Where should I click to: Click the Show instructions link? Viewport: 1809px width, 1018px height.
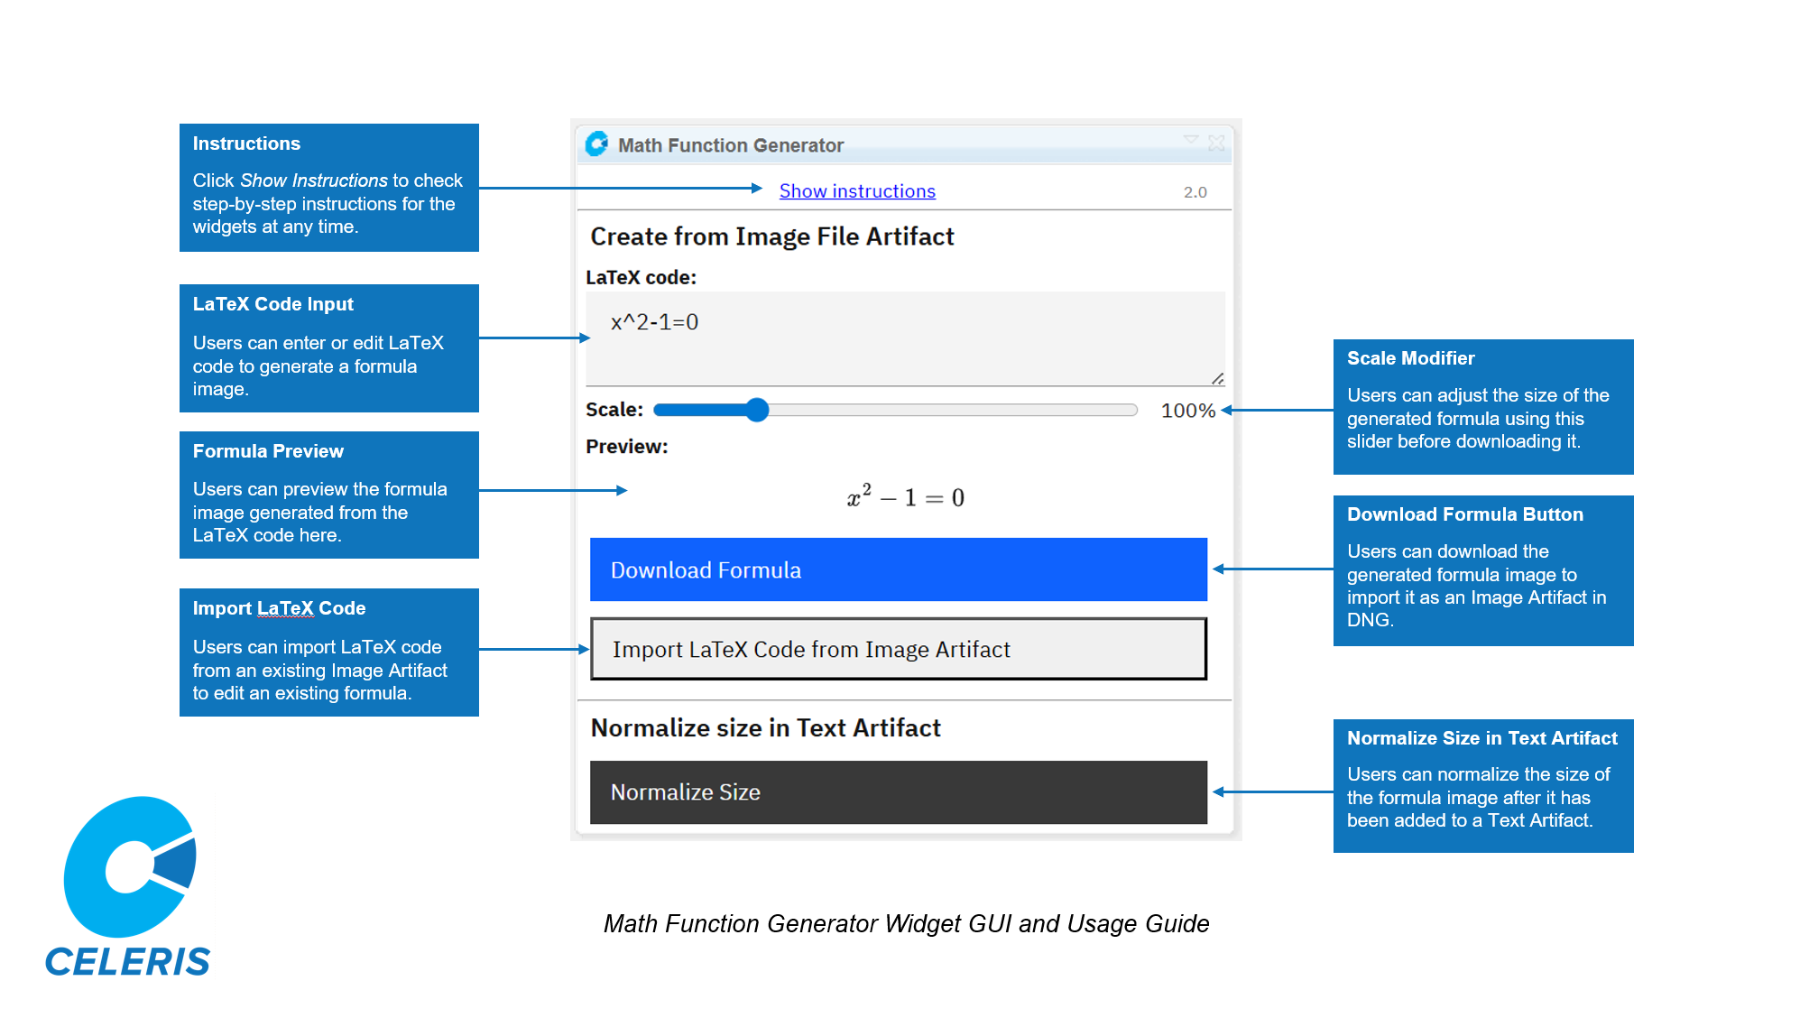tap(856, 191)
